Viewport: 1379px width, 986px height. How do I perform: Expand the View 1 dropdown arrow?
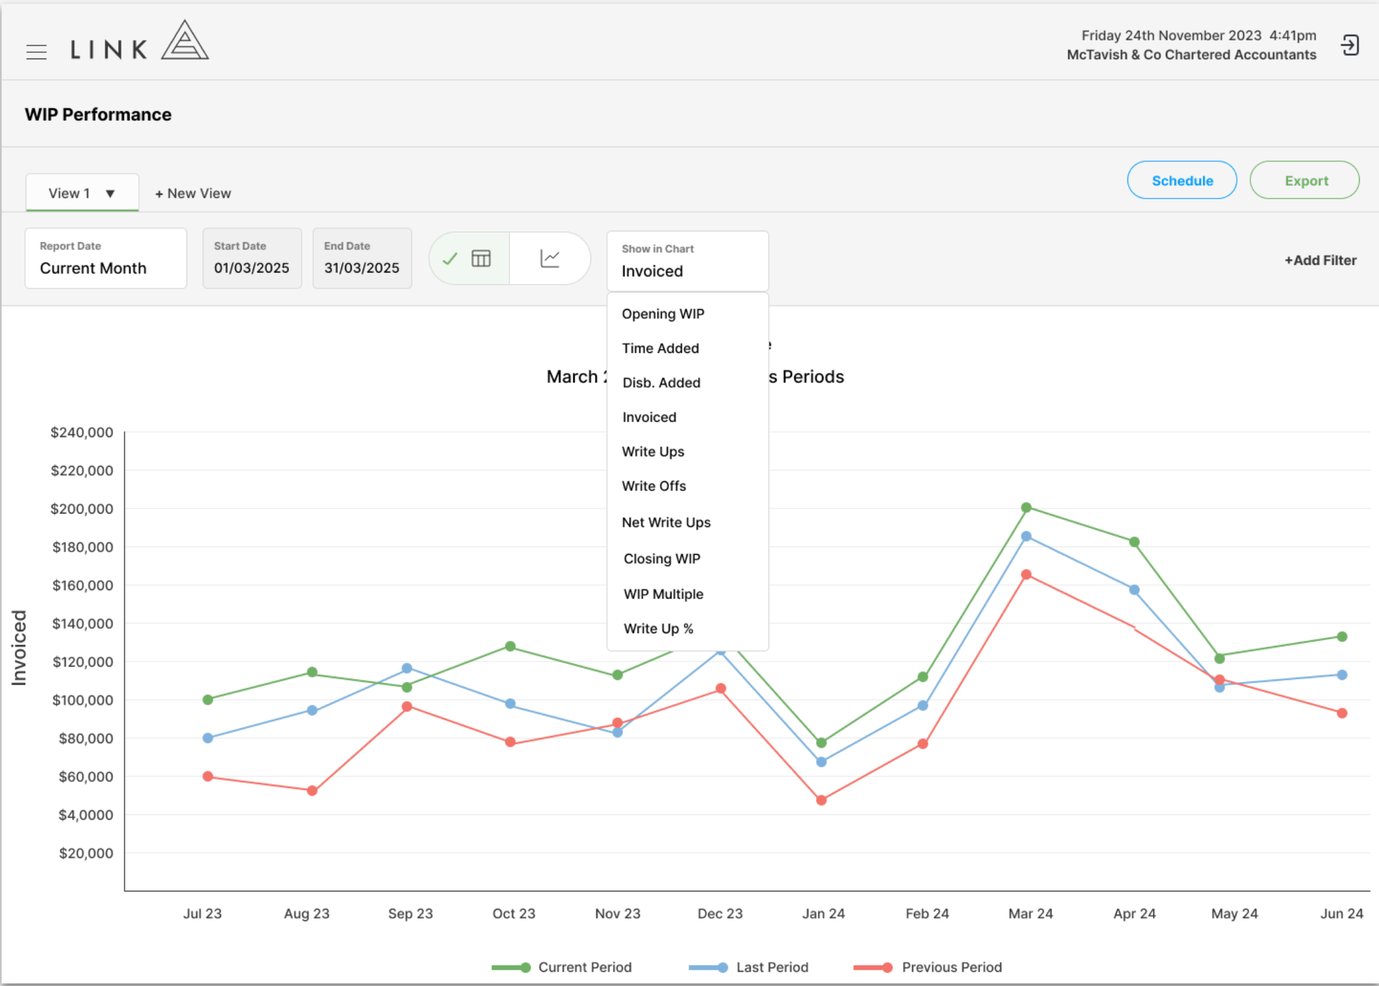pos(110,193)
